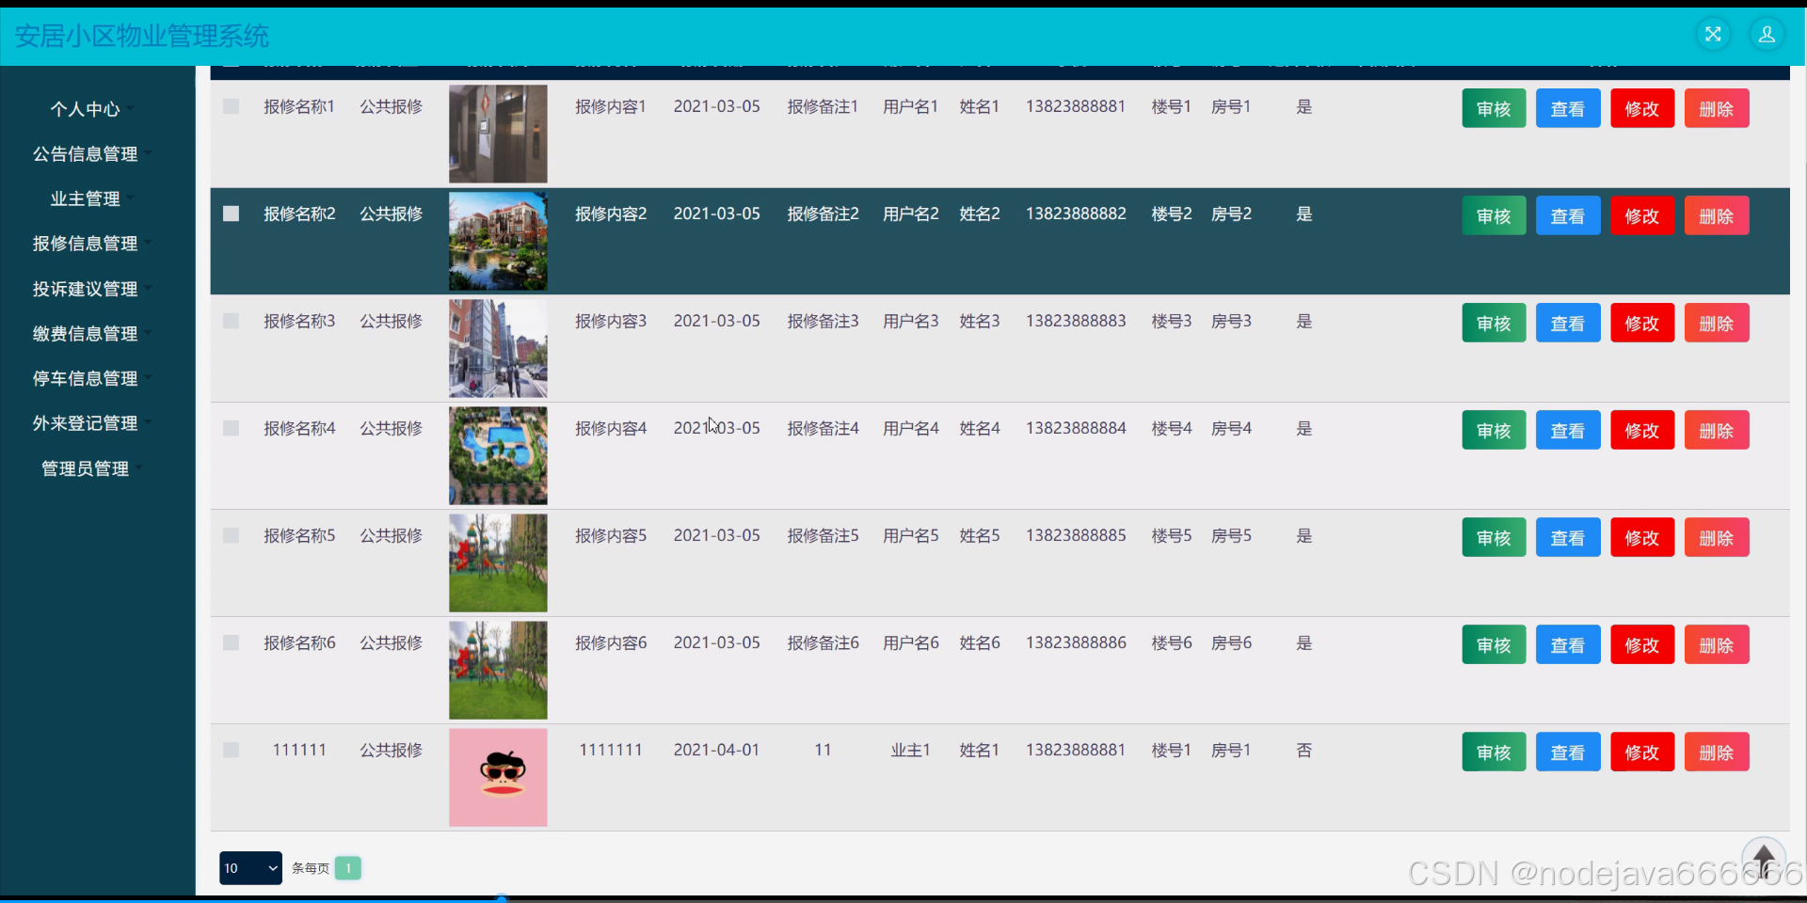The image size is (1807, 903).
Task: Click 修改 button for 111111 row
Action: click(1642, 752)
